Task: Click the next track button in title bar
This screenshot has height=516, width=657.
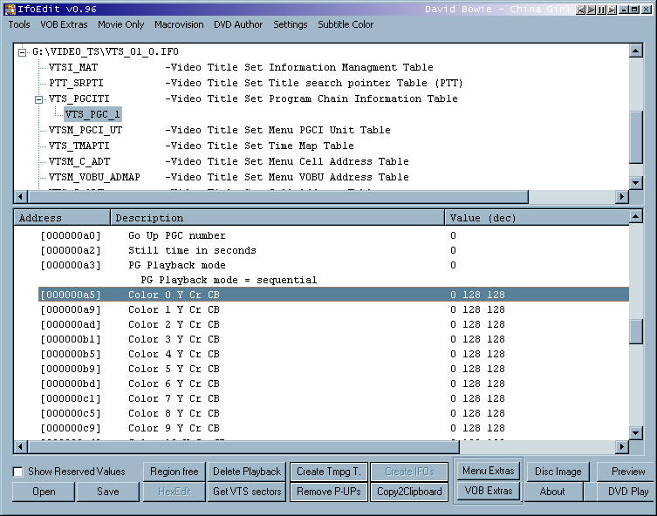Action: tap(613, 10)
